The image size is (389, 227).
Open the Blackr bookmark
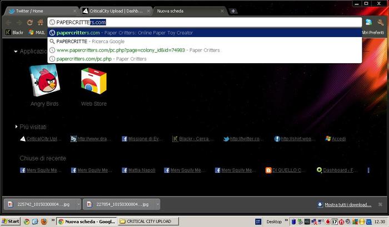pyautogui.click(x=14, y=33)
